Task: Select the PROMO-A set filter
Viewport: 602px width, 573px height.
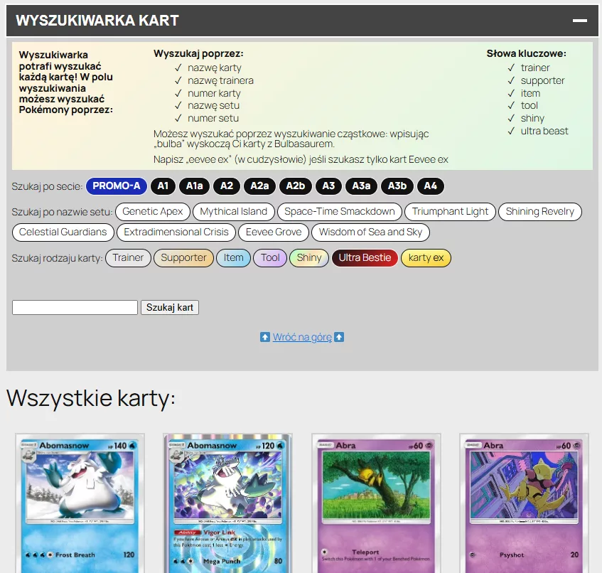Action: coord(117,186)
